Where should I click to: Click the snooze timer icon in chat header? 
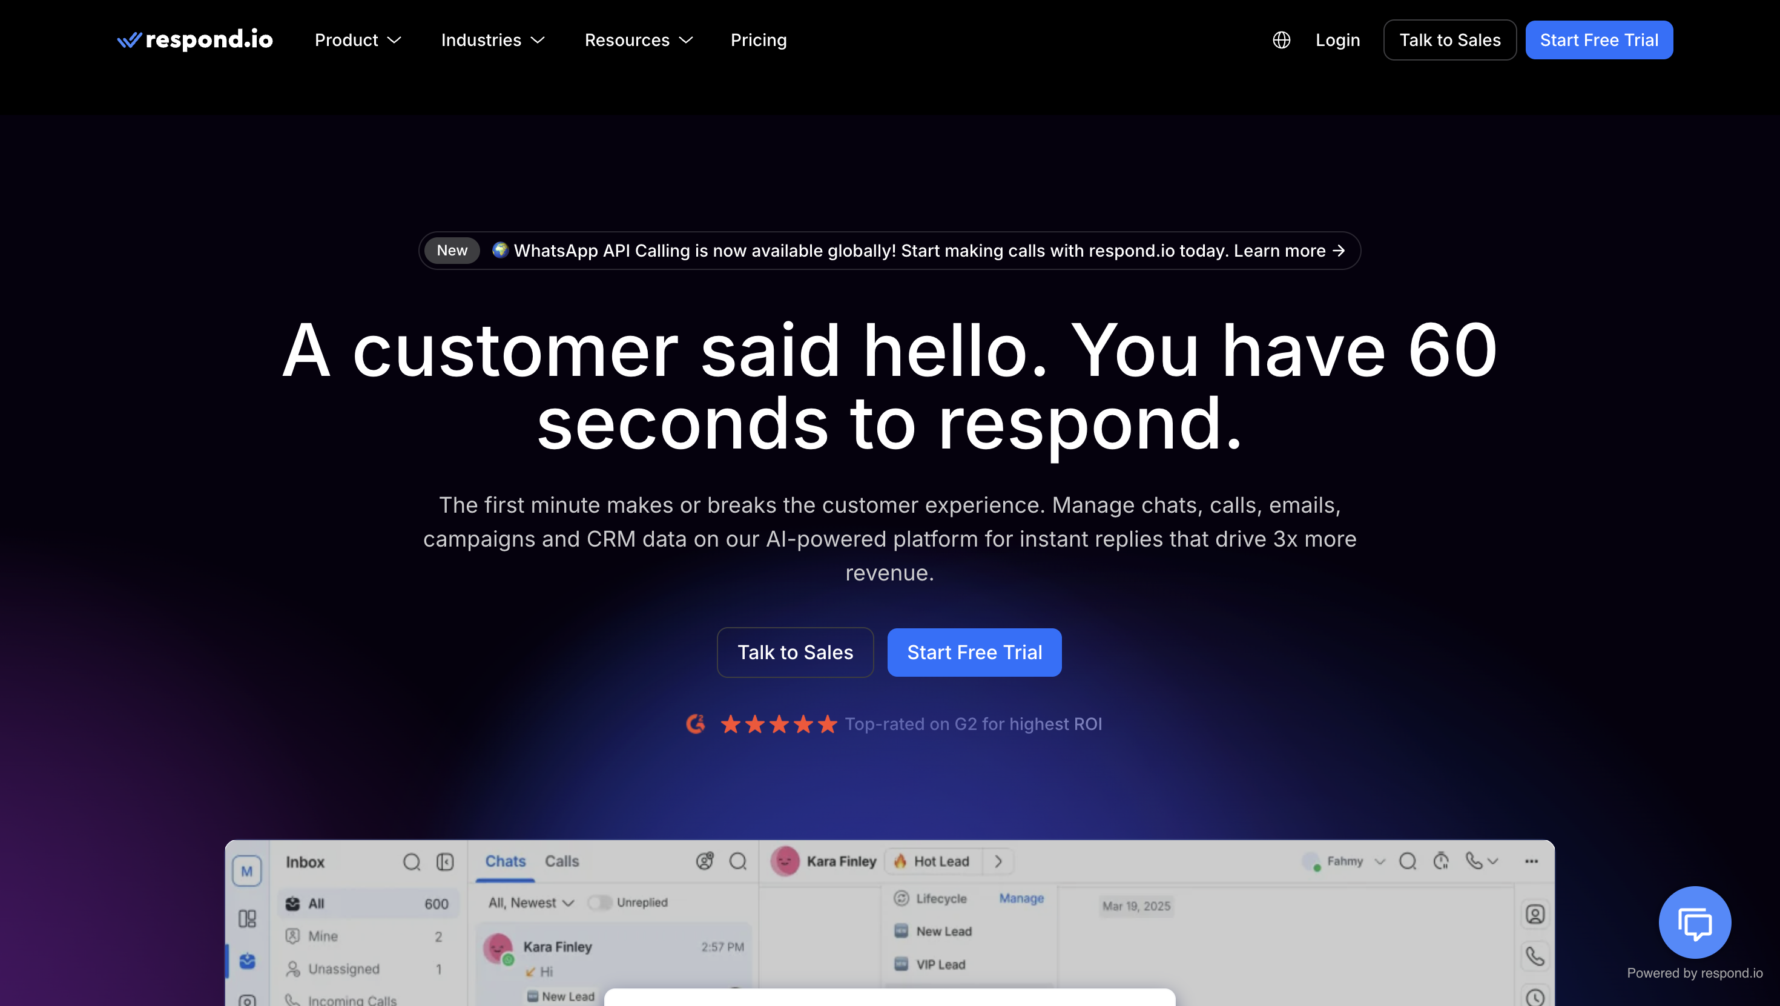[x=1441, y=861]
